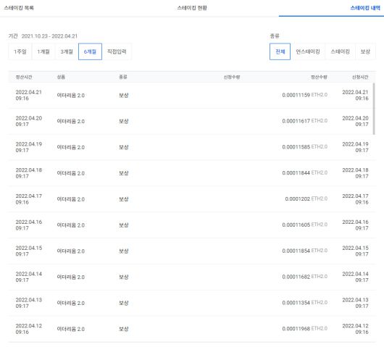Viewport: 384px width, 347px height.
Task: Select the 스테이킹 내역 tab
Action: tap(365, 8)
